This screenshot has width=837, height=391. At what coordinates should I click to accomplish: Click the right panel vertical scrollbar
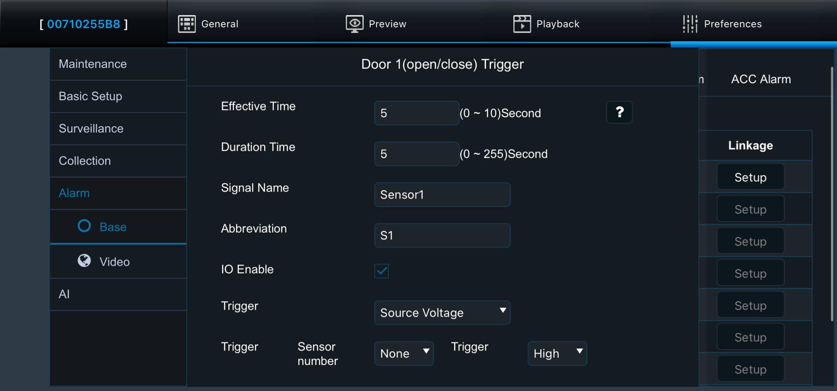pos(832,193)
